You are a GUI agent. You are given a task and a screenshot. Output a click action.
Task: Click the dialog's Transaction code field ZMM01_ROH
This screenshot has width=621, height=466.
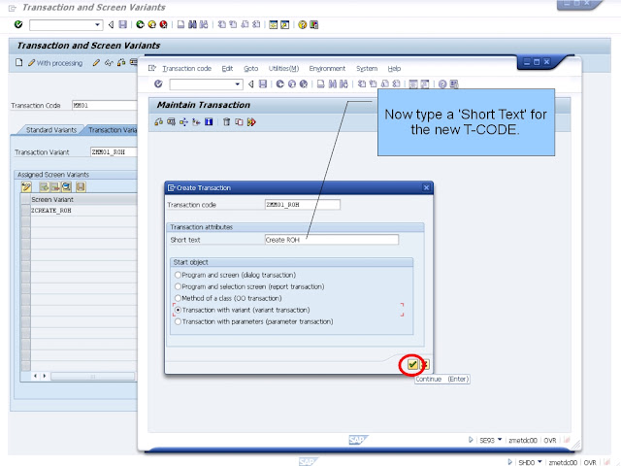(302, 205)
